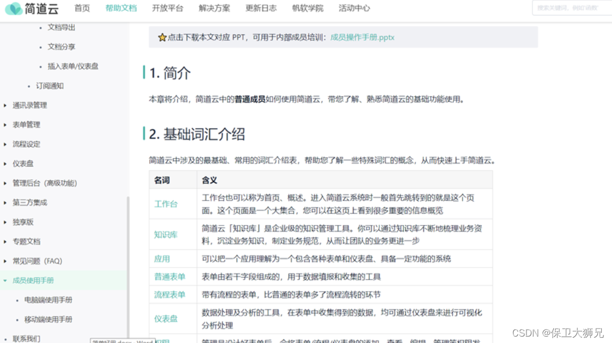Click the 1. 简介 heading
The width and height of the screenshot is (612, 343).
coord(170,73)
